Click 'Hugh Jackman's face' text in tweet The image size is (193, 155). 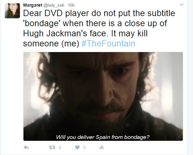coord(65,33)
